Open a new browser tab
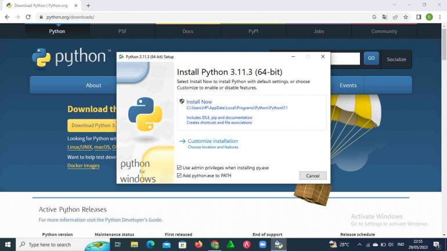This screenshot has height=251, width=447. pos(88,5)
